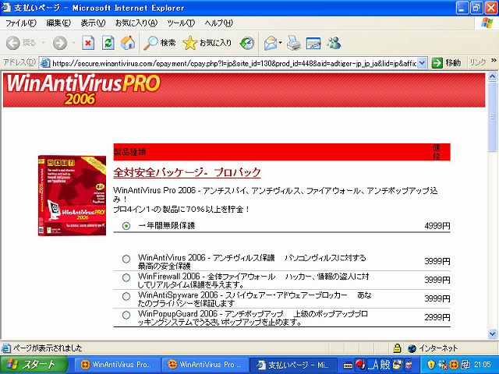499x374 pixels.
Task: Expand the Links toolbar chevron
Action: pos(493,61)
